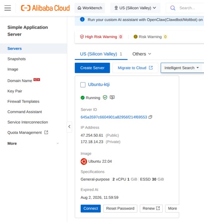
Task: Select the Ubuntu-ktji server checkbox
Action: click(x=83, y=85)
